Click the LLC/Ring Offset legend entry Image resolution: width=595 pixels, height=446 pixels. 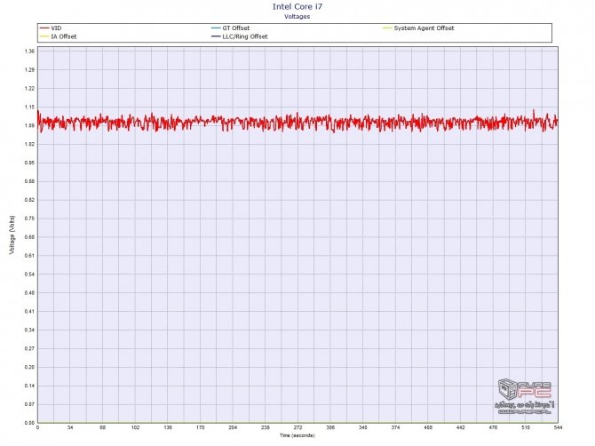coord(240,36)
